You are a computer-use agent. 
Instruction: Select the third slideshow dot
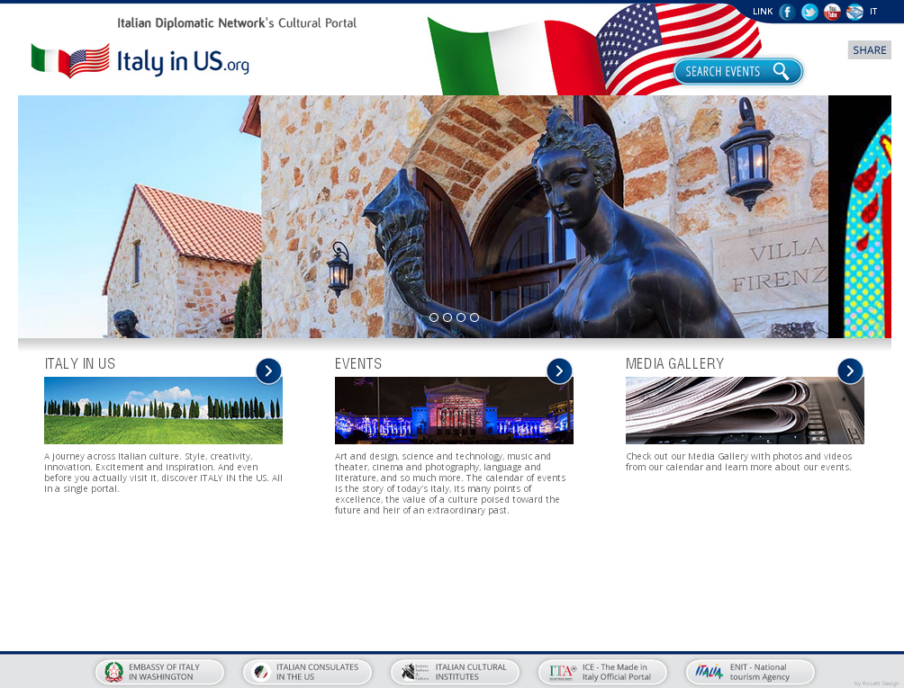(461, 317)
